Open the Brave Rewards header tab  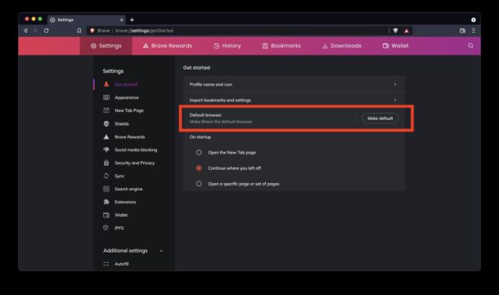tap(168, 46)
